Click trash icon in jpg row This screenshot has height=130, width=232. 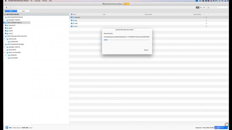click(x=206, y=20)
